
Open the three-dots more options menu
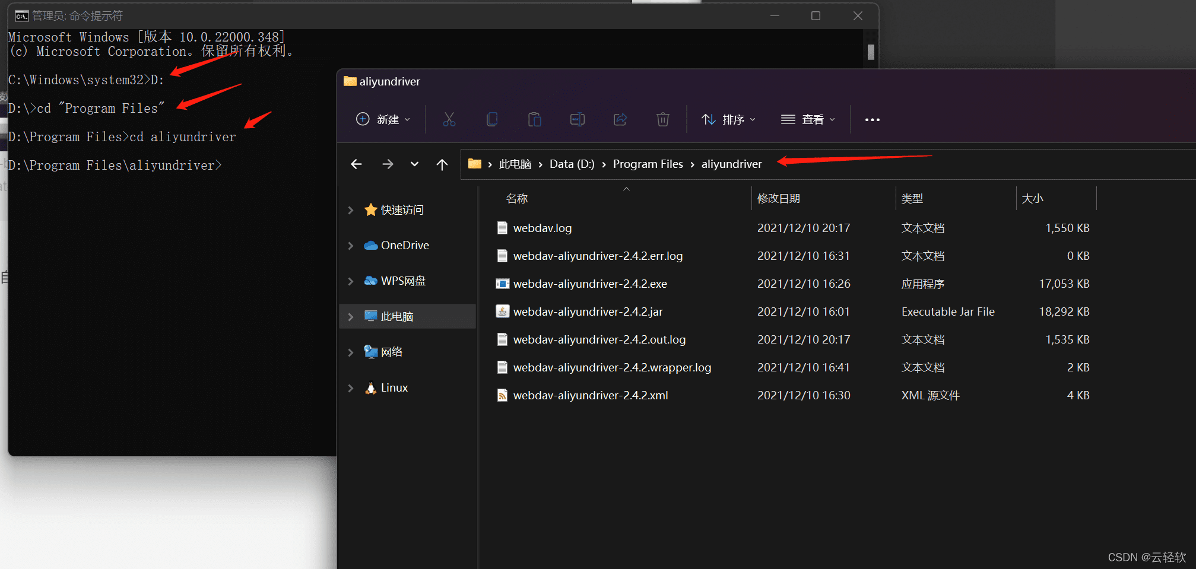tap(872, 120)
